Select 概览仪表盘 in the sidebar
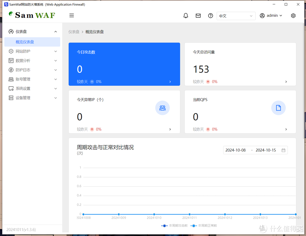This screenshot has width=306, height=236. coord(32,42)
